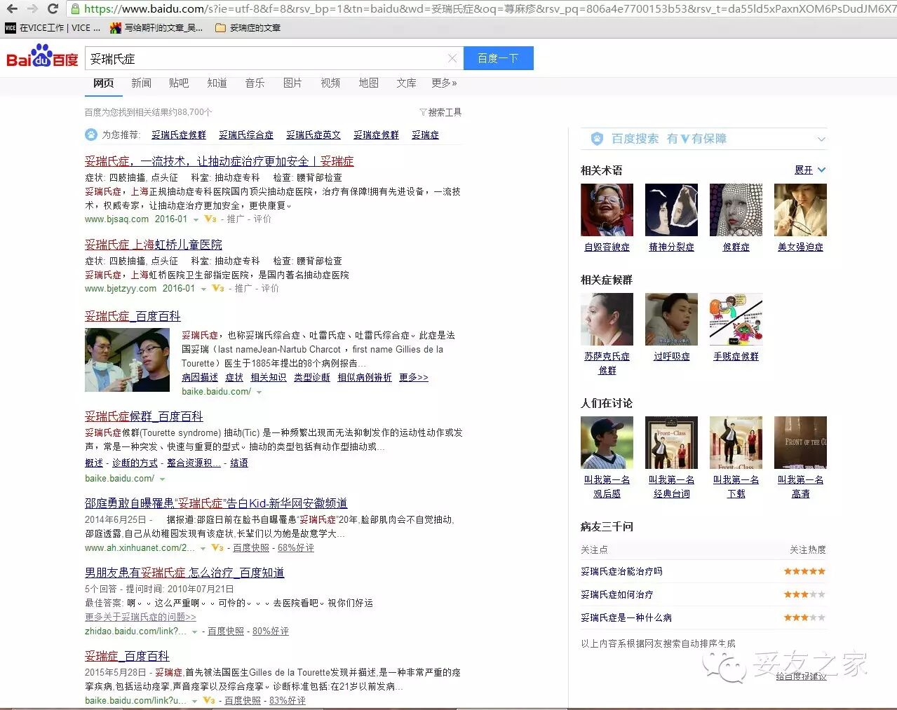
Task: Click the 叫我第一名 经典台词 thumbnail
Action: [x=672, y=442]
